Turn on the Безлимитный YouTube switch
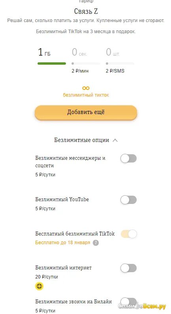This screenshot has width=171, height=314. pyautogui.click(x=128, y=200)
